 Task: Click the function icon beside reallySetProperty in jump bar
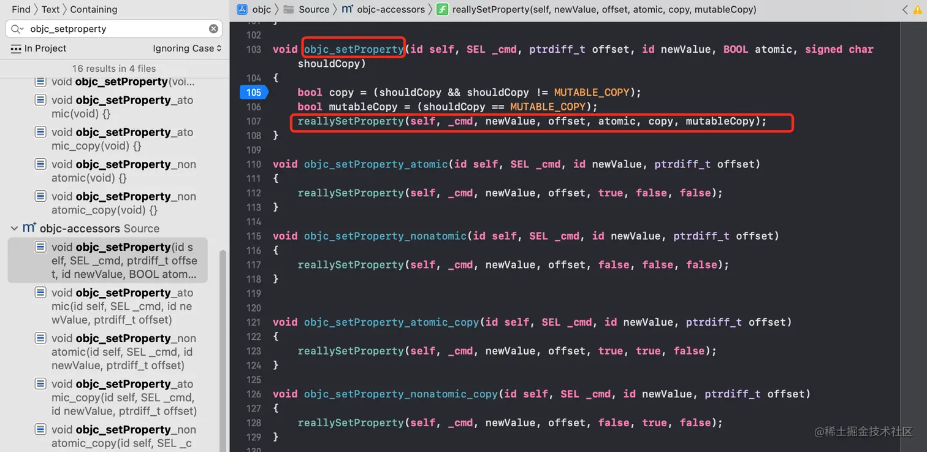[x=442, y=9]
